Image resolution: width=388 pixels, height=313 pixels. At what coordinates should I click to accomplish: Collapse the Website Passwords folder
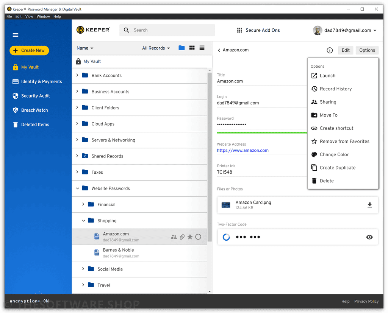[77, 188]
